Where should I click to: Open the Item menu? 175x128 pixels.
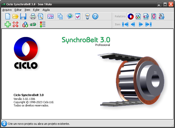27,10
